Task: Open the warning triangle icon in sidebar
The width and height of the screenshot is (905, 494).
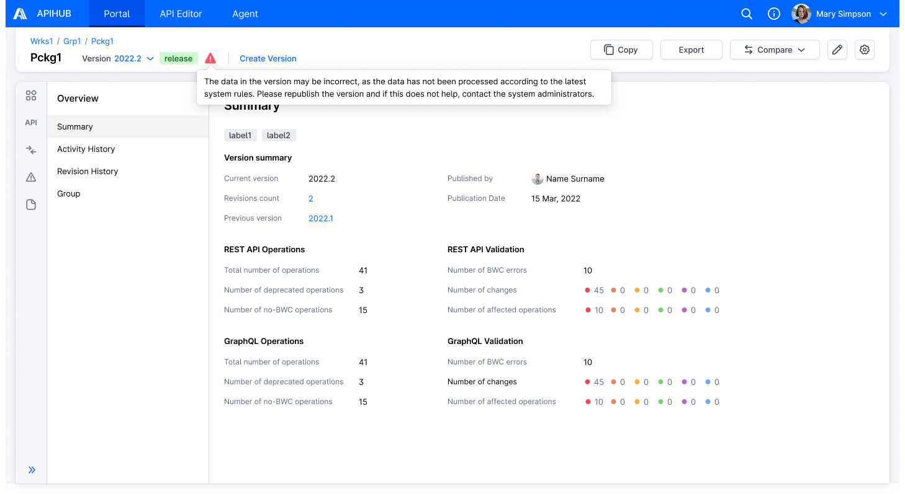Action: (31, 177)
